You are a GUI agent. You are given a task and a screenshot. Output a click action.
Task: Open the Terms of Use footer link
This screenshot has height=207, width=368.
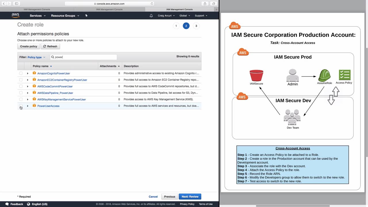pyautogui.click(x=206, y=204)
